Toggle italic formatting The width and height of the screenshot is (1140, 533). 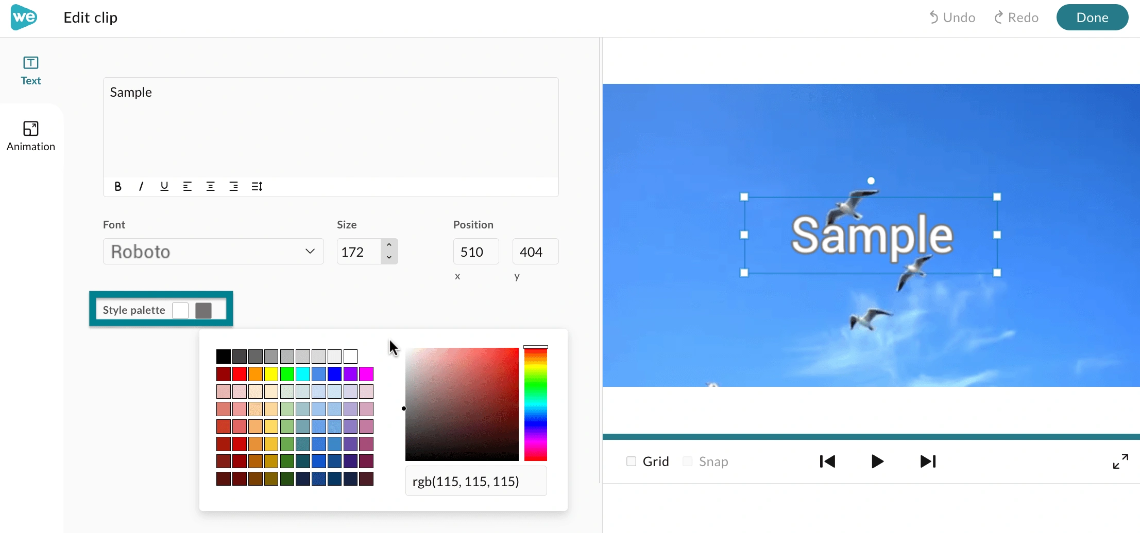coord(141,186)
